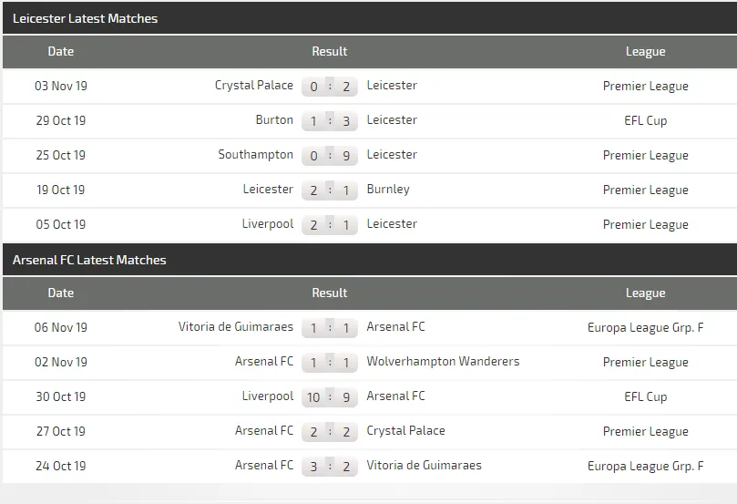Click the Arsenal FC Latest Matches header
The height and width of the screenshot is (504, 737).
coord(89,260)
